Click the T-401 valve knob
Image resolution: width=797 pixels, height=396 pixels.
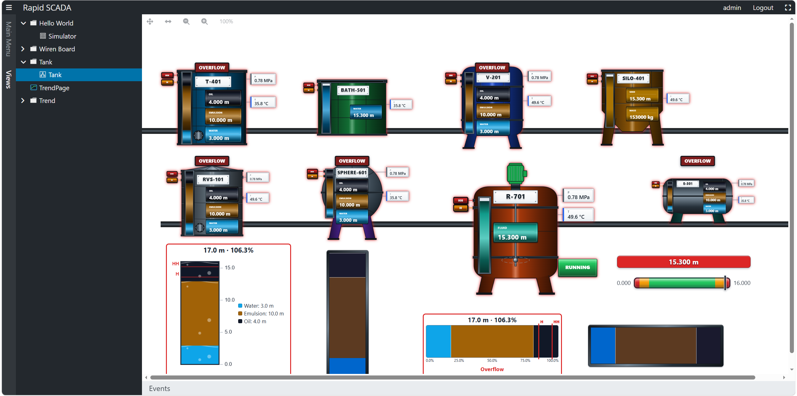199,135
